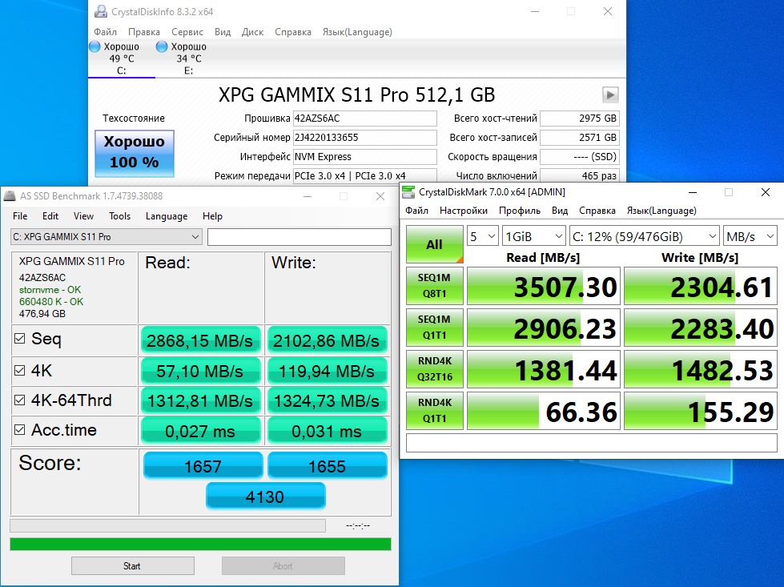Click the Хорошо 100 % health status button
784x587 pixels.
(135, 154)
